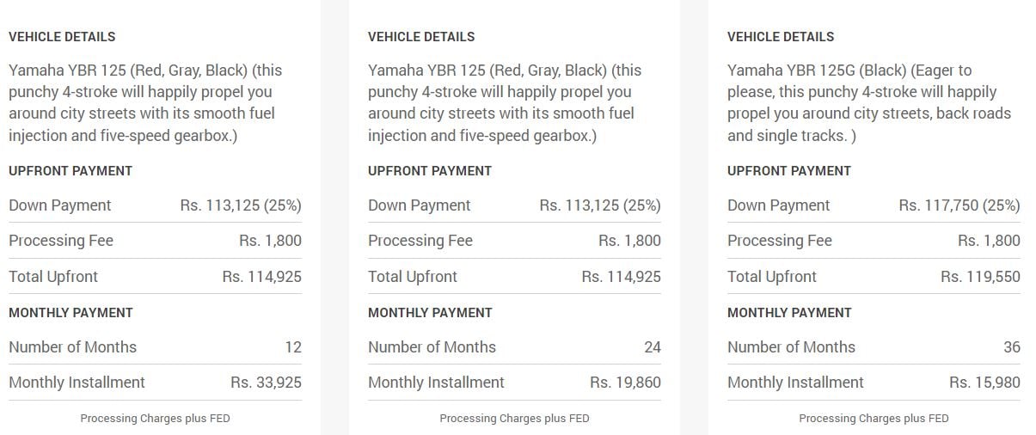Image resolution: width=1036 pixels, height=435 pixels.
Task: Click the Rs. 117,750 (25%) down payment
Action: point(959,205)
